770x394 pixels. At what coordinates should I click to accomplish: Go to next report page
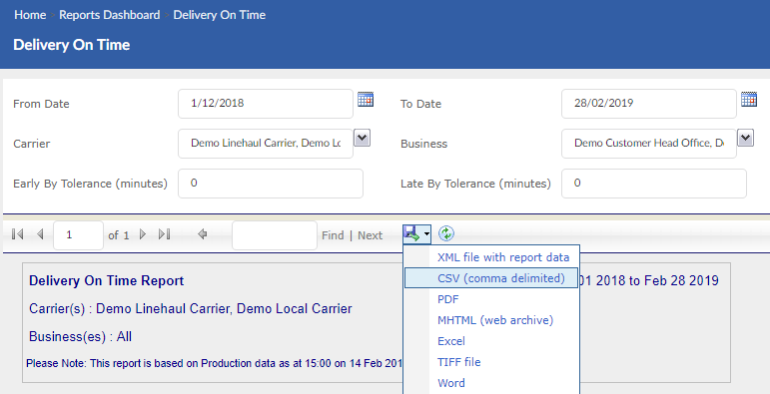click(x=143, y=234)
